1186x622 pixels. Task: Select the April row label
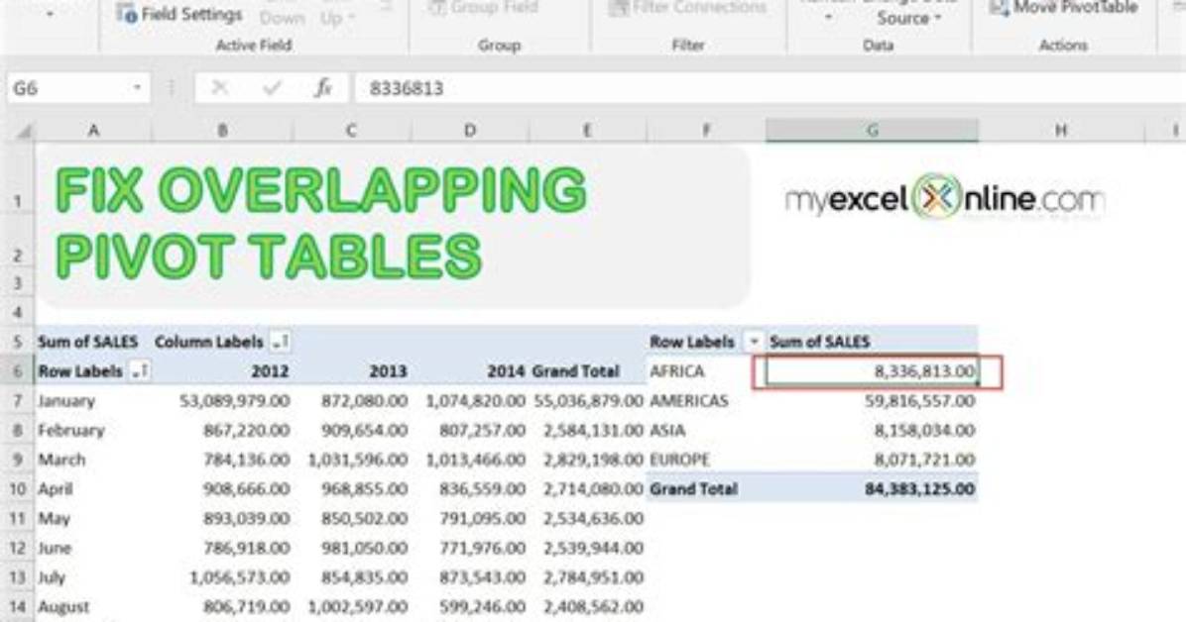tap(56, 489)
